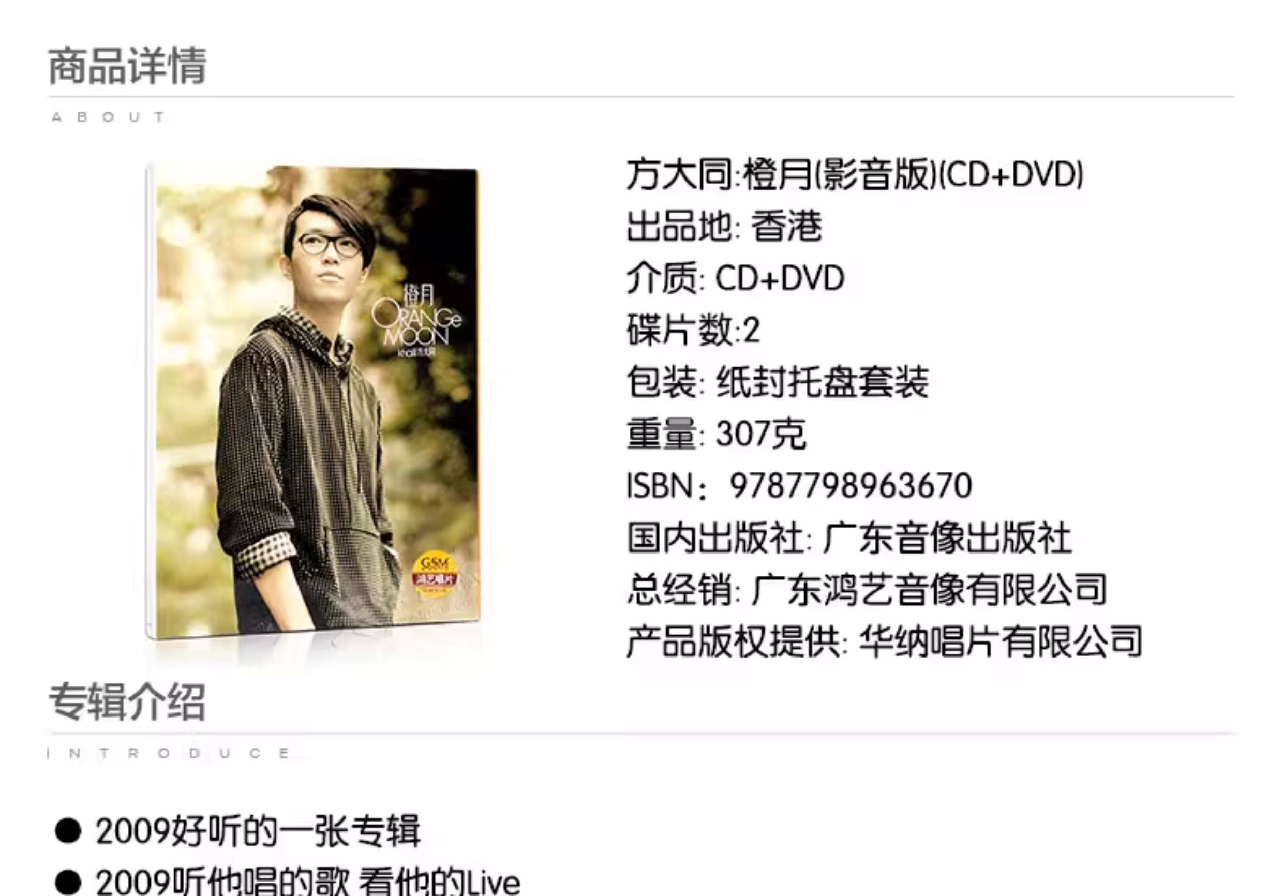
Task: Click the 包装: 纸封托盘套装 line
Action: coord(778,382)
